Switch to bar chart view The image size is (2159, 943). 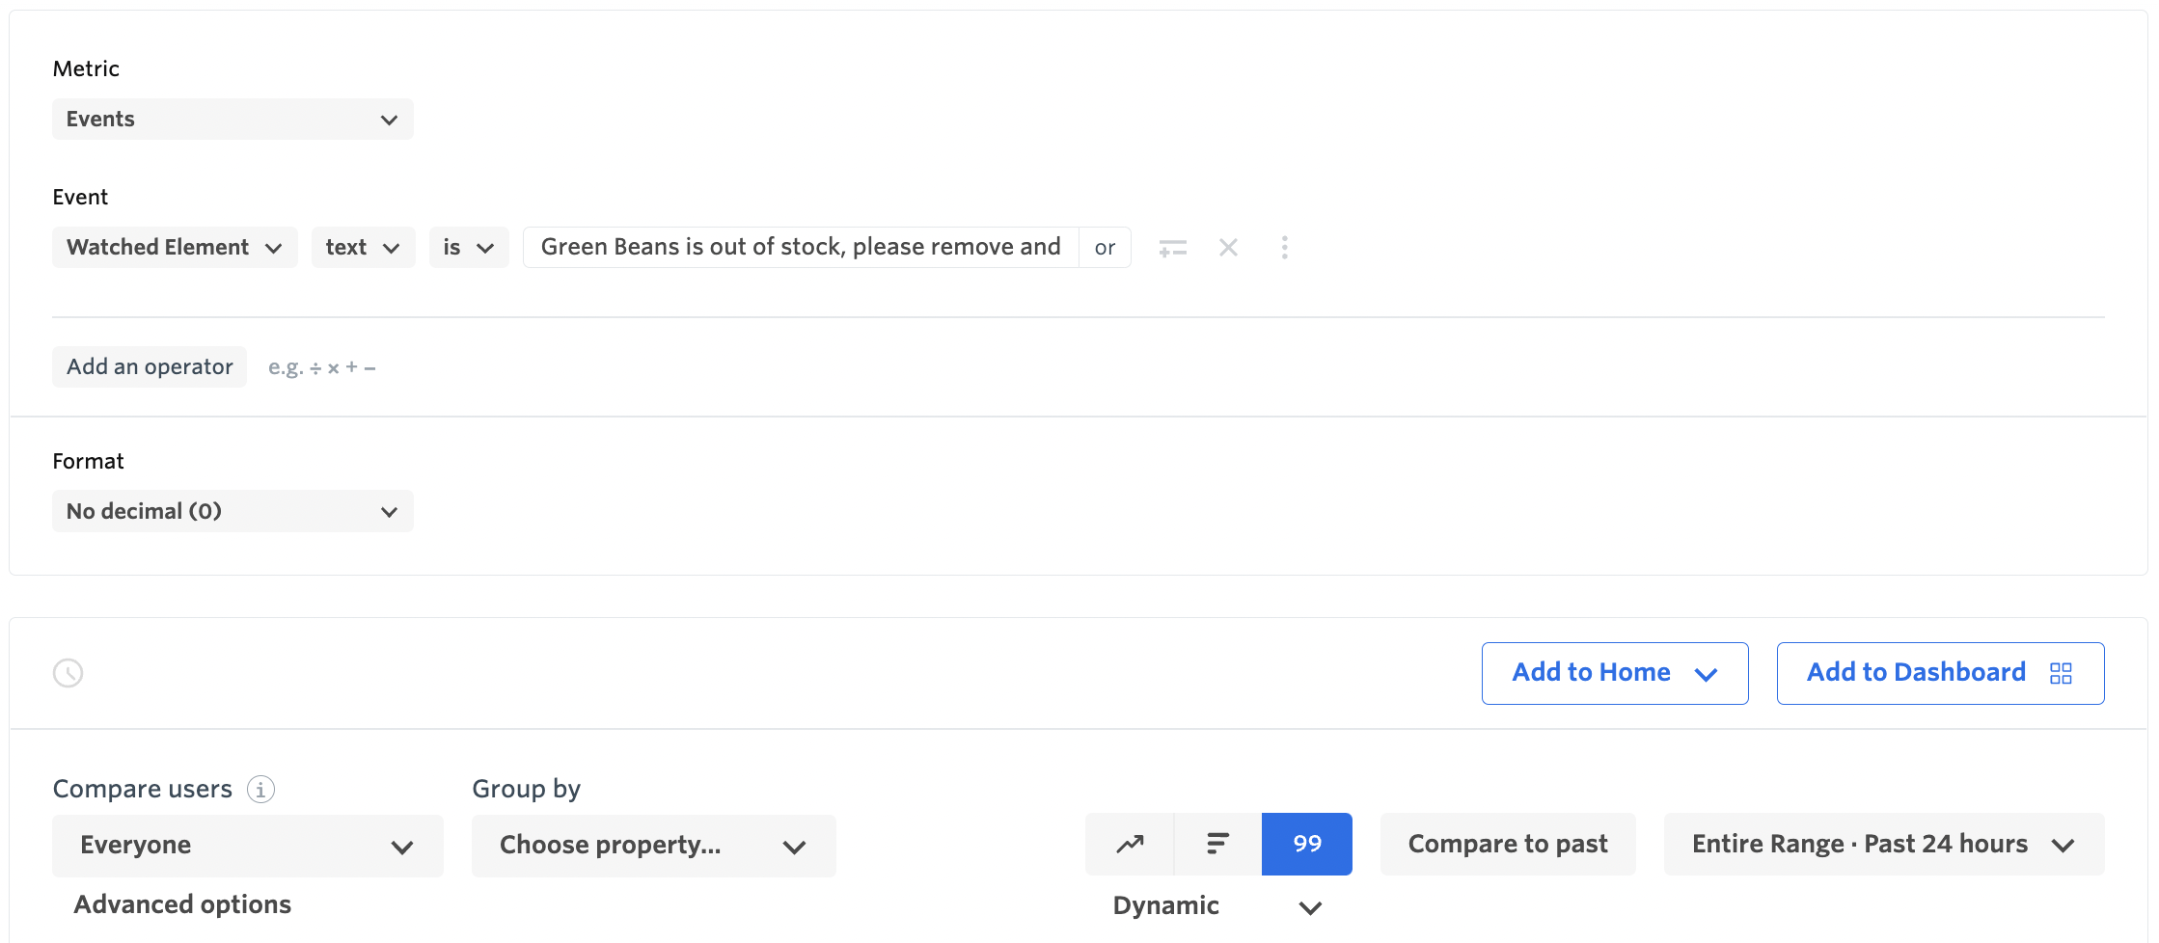1217,845
